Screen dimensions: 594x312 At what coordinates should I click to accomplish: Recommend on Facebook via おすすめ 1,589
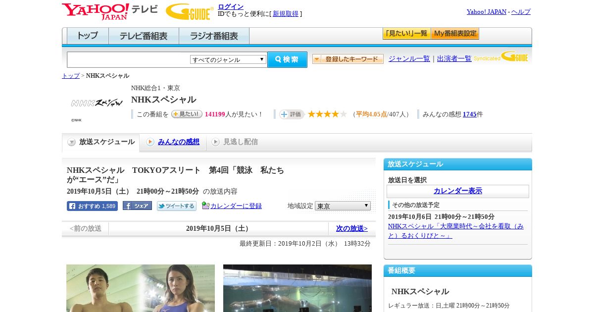pos(92,206)
